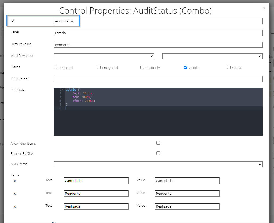
Task: Remove the Realizada item with its x icon
Action: [15, 206]
